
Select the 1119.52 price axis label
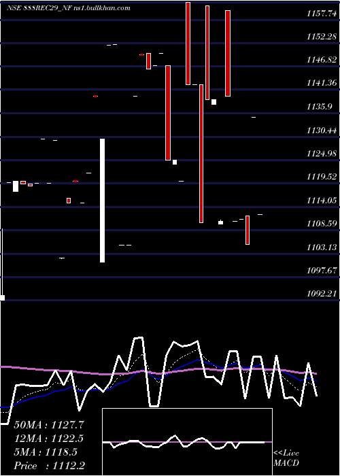point(322,177)
